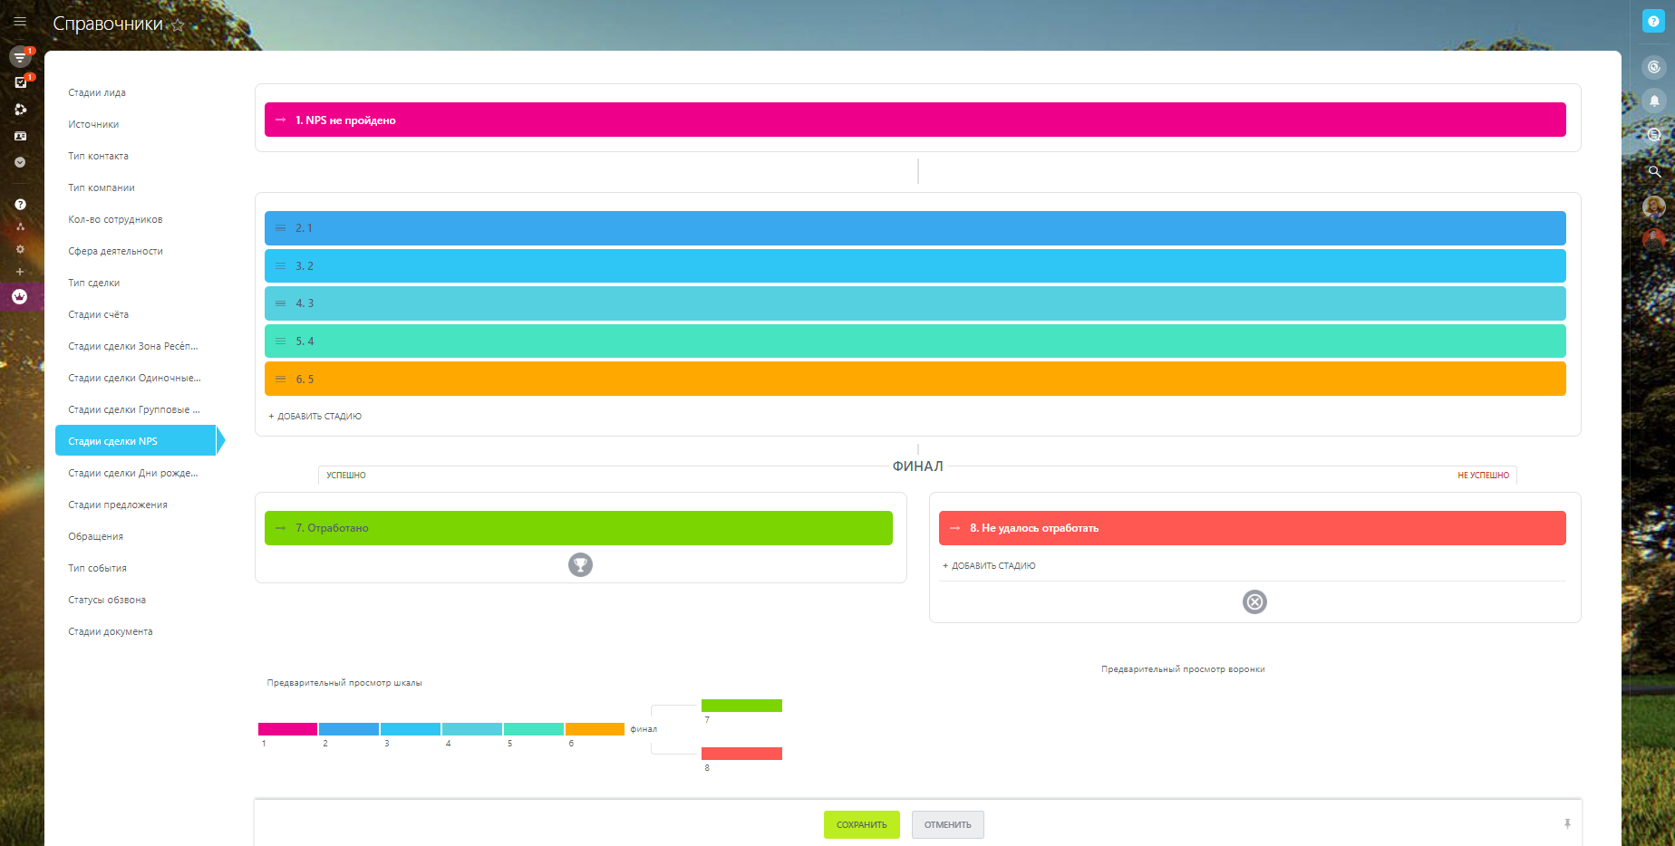Expand more items chevron in left sidebar

tap(20, 162)
